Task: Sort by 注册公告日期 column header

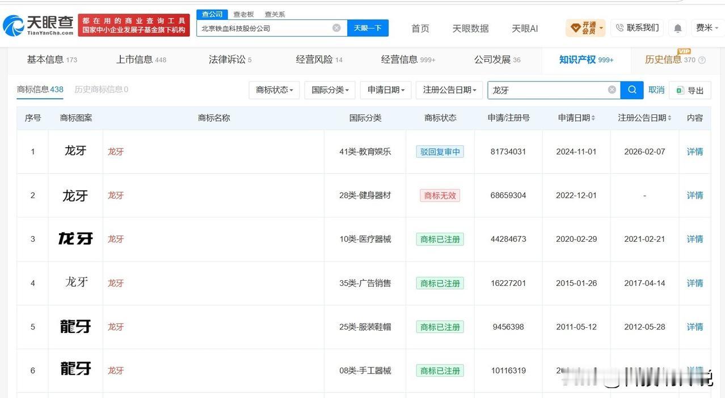Action: tap(644, 118)
